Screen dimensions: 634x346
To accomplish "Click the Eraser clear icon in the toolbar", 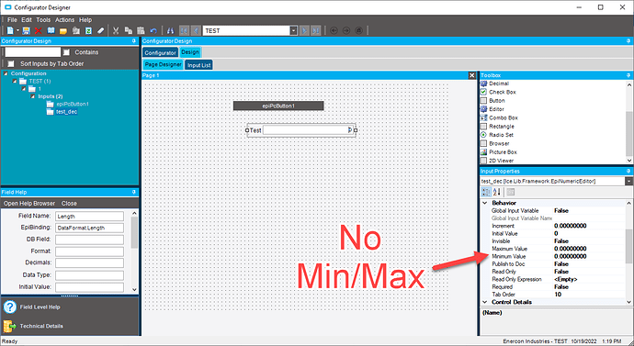I will click(101, 30).
